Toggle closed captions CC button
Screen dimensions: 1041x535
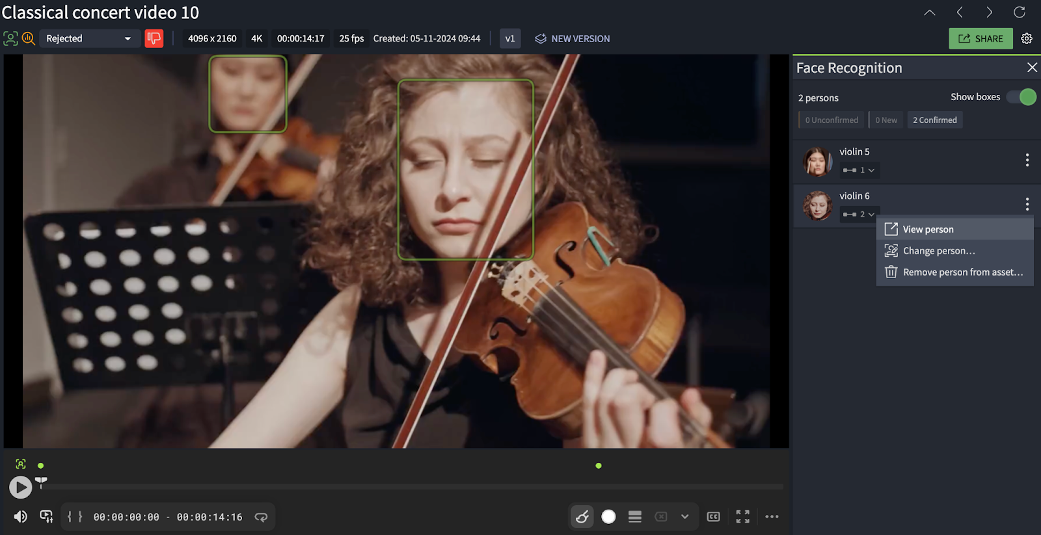point(713,517)
